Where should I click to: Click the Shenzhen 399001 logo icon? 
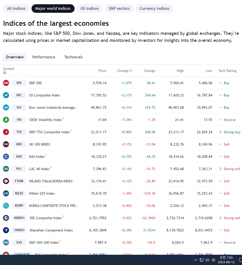[x=6, y=230]
